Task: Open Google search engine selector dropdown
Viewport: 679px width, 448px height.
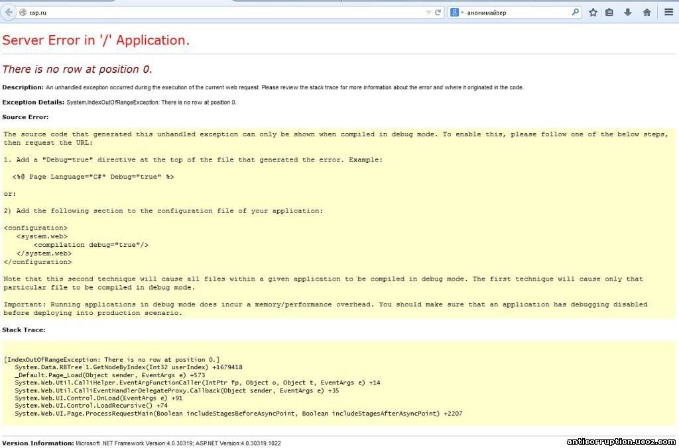Action: tap(457, 13)
